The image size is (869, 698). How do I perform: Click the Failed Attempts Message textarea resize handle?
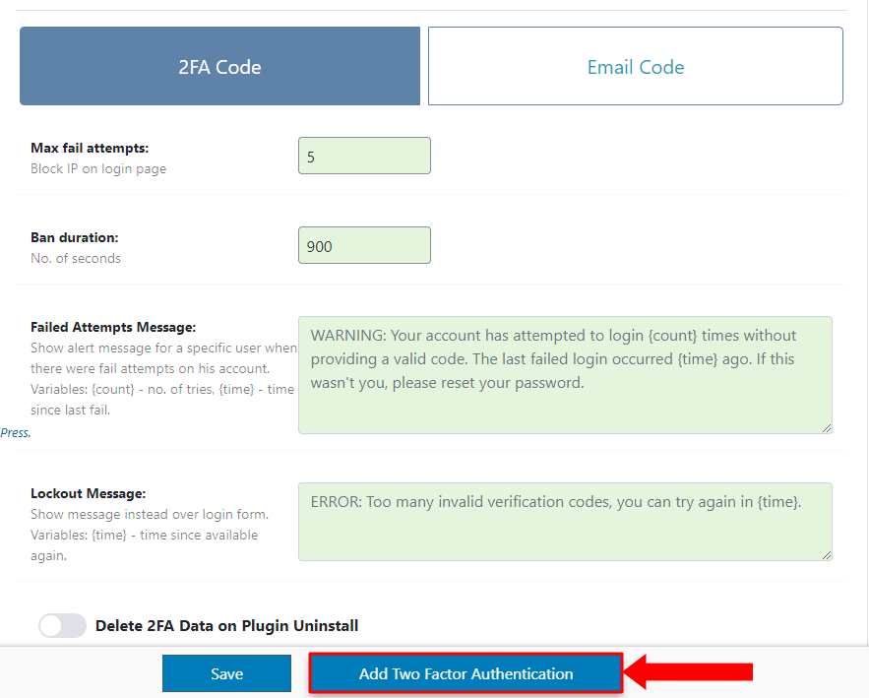point(827,427)
